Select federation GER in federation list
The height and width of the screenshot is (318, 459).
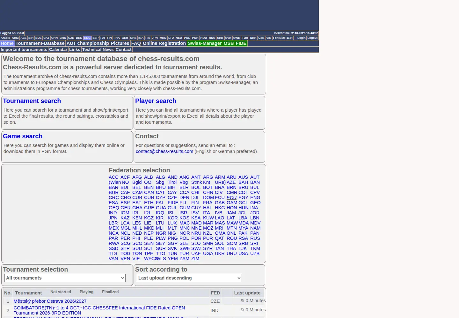pyautogui.click(x=126, y=208)
